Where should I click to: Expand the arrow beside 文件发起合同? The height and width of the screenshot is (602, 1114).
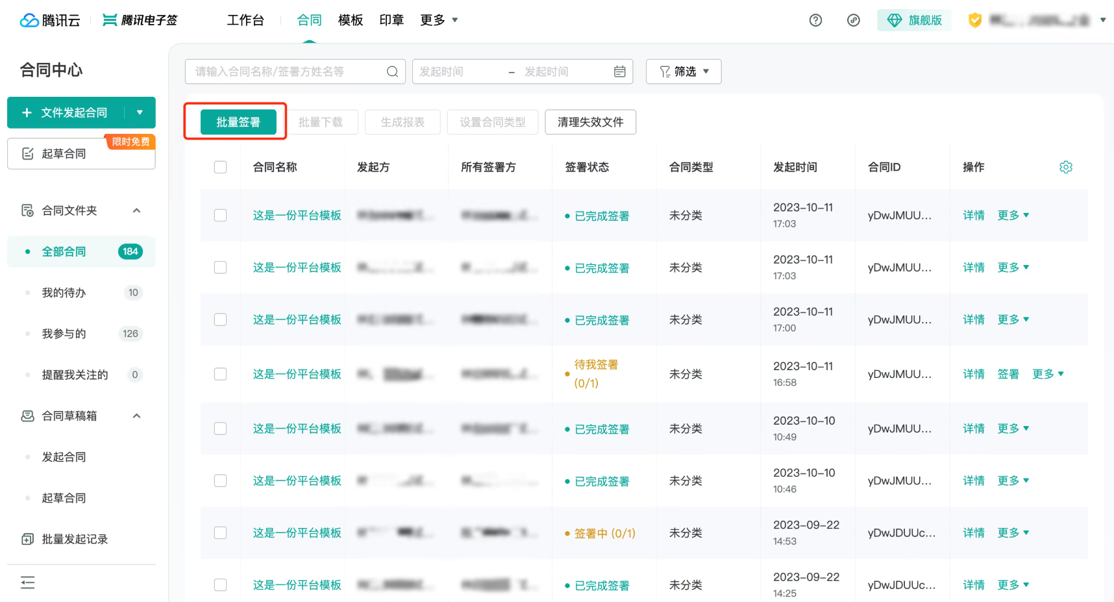tap(140, 112)
